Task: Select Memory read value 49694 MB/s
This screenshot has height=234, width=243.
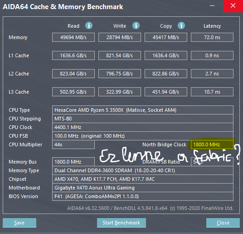Action: pyautogui.click(x=73, y=37)
